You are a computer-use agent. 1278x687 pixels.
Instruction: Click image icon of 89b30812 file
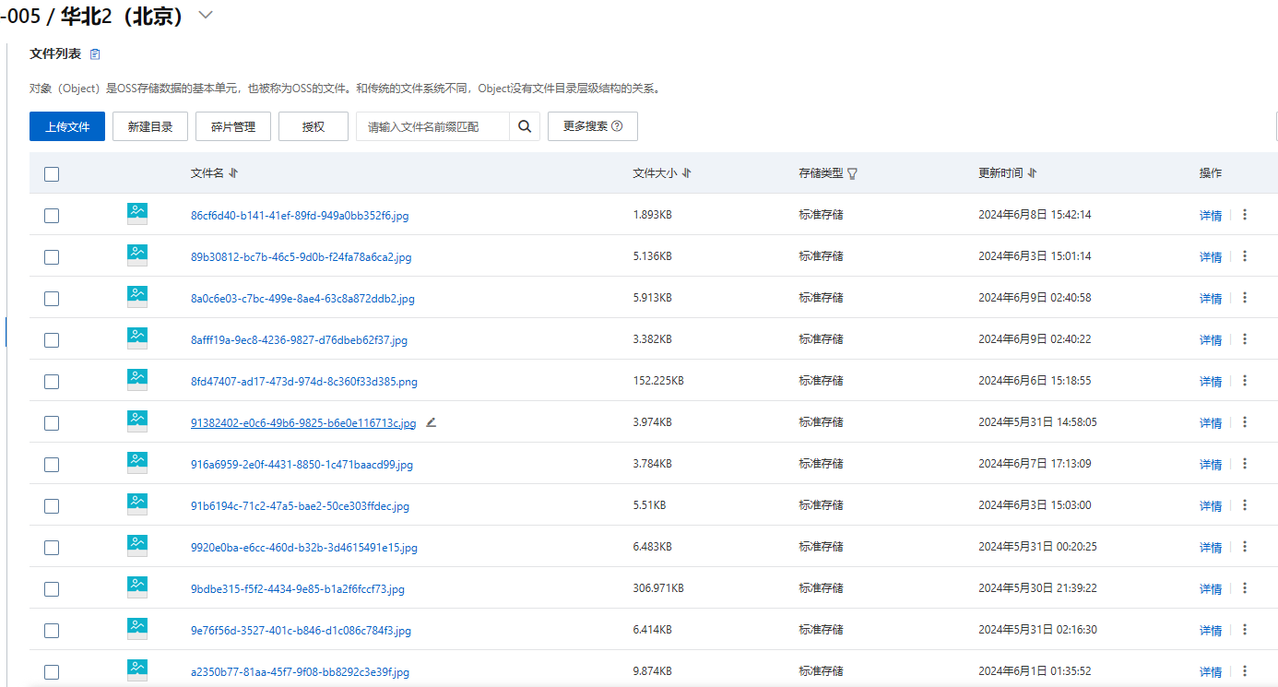(x=137, y=255)
